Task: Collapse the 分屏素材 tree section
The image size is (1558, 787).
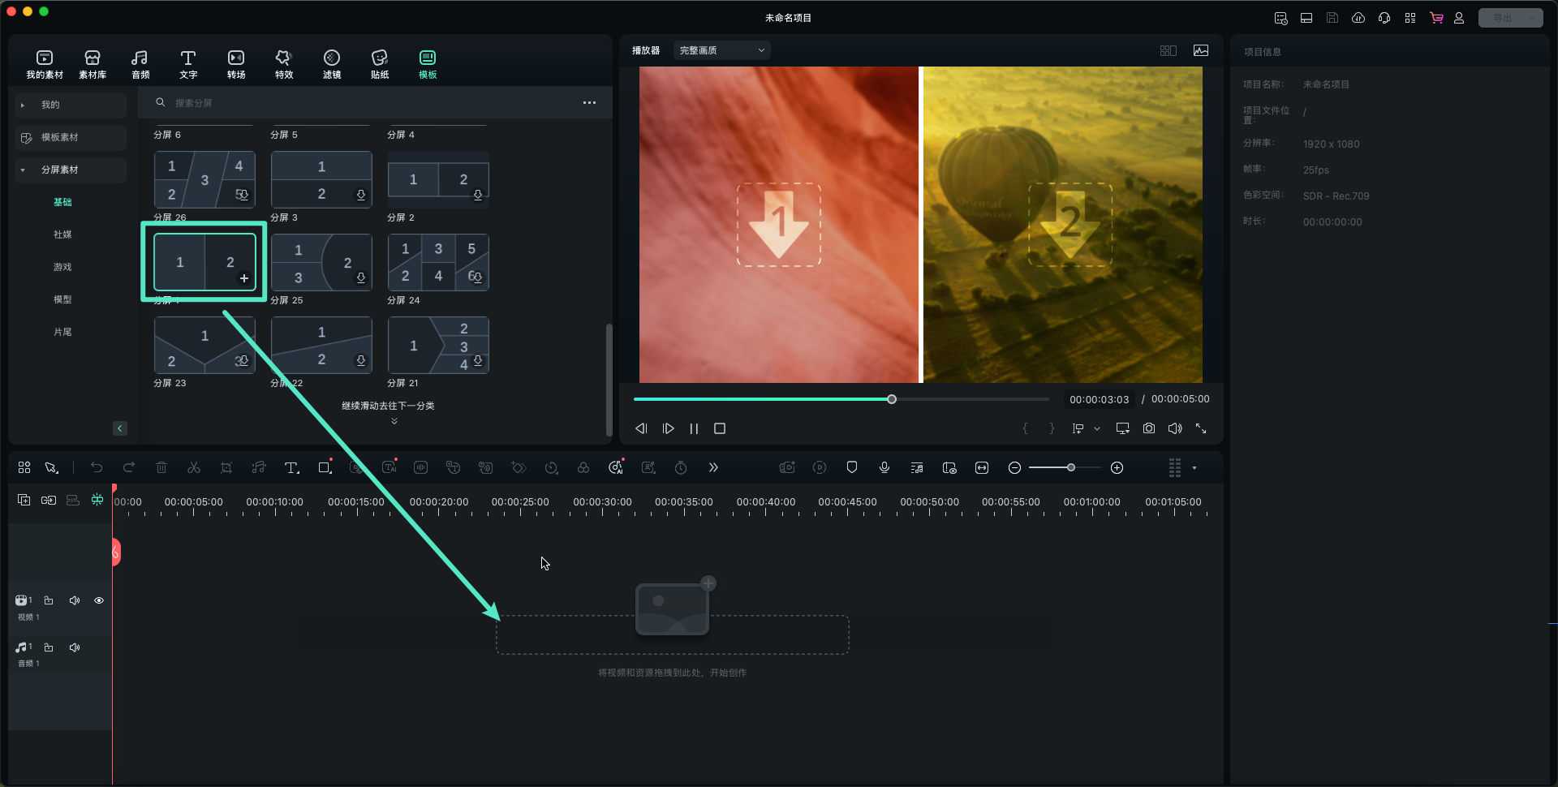Action: [23, 170]
